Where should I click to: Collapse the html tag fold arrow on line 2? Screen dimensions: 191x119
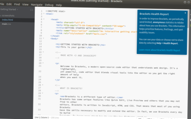click(44, 13)
